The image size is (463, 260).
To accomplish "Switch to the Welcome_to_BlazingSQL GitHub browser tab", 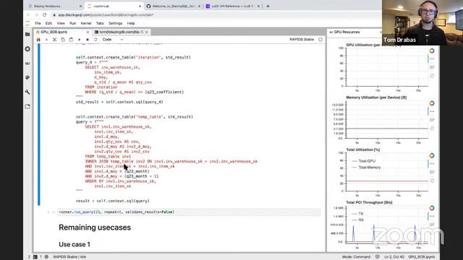I will coord(174,6).
